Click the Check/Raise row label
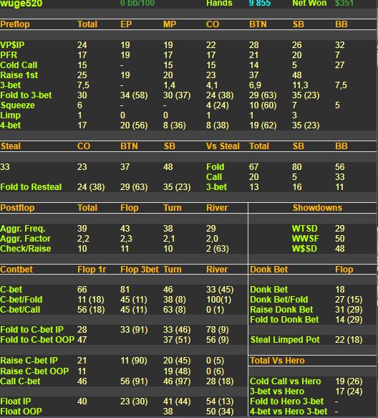The width and height of the screenshot is (378, 418). (26, 249)
